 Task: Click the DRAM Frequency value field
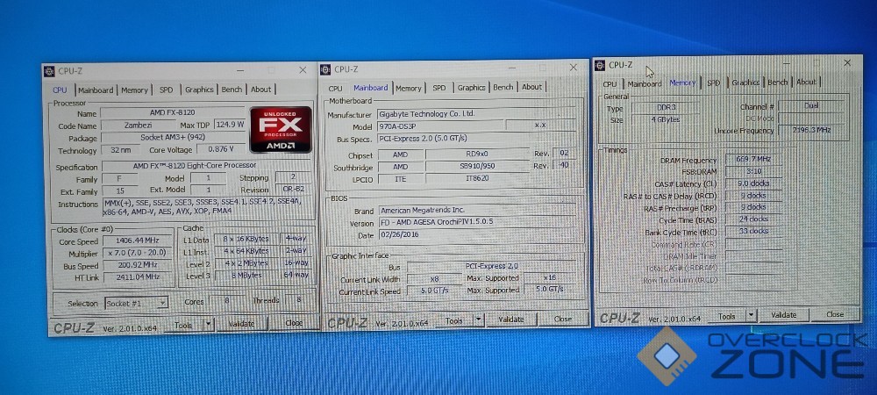(x=752, y=160)
